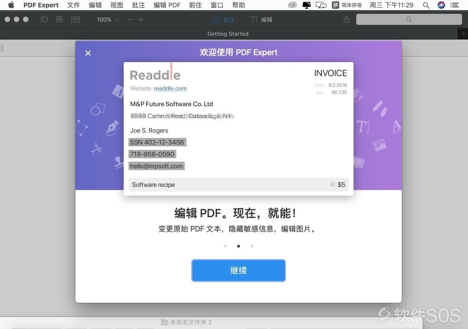Go to third welcome page dot
Screen dimensions: 468x329
coord(252,246)
